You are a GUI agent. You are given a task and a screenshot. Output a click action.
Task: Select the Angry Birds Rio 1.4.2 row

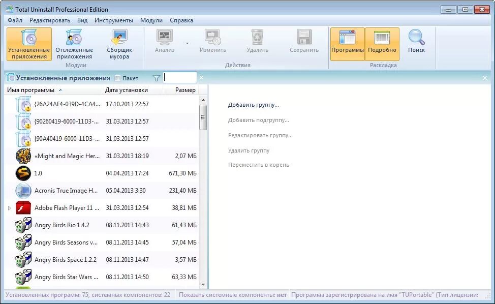coord(102,225)
